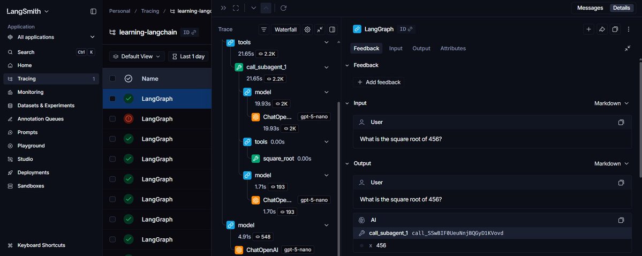The width and height of the screenshot is (642, 256).
Task: Collapse the 19.93s model node
Action: [326, 92]
